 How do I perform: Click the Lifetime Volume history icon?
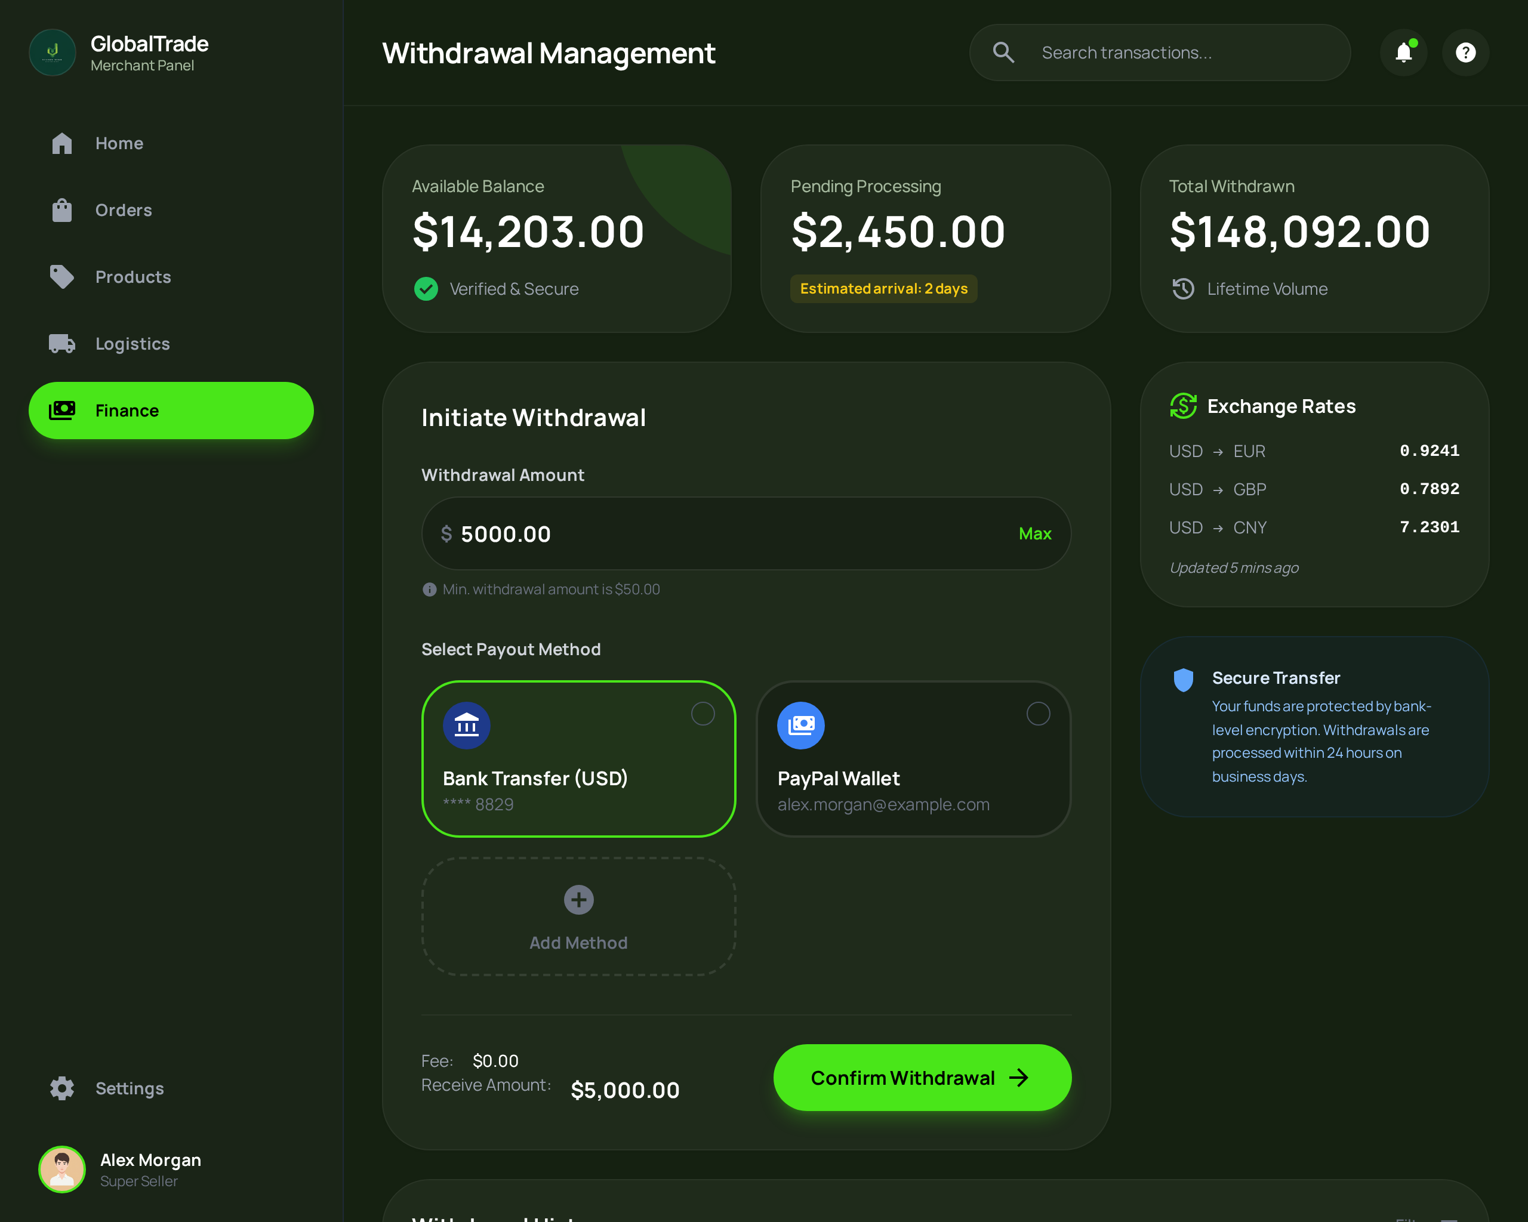click(x=1183, y=289)
